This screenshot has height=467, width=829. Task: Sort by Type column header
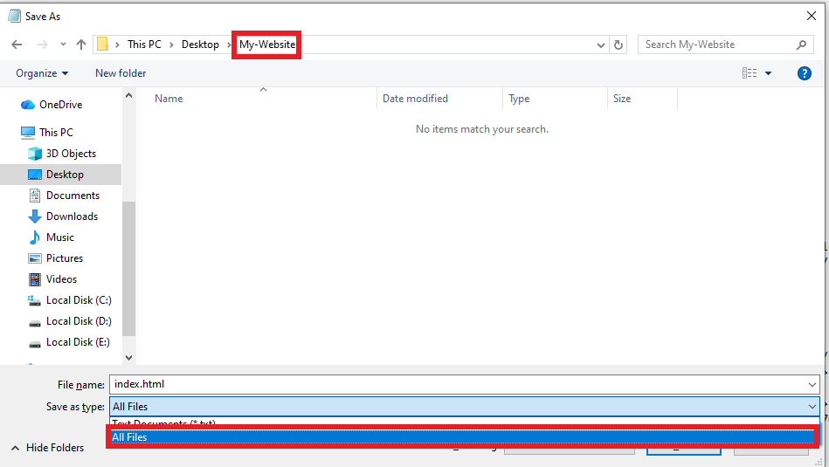(519, 99)
